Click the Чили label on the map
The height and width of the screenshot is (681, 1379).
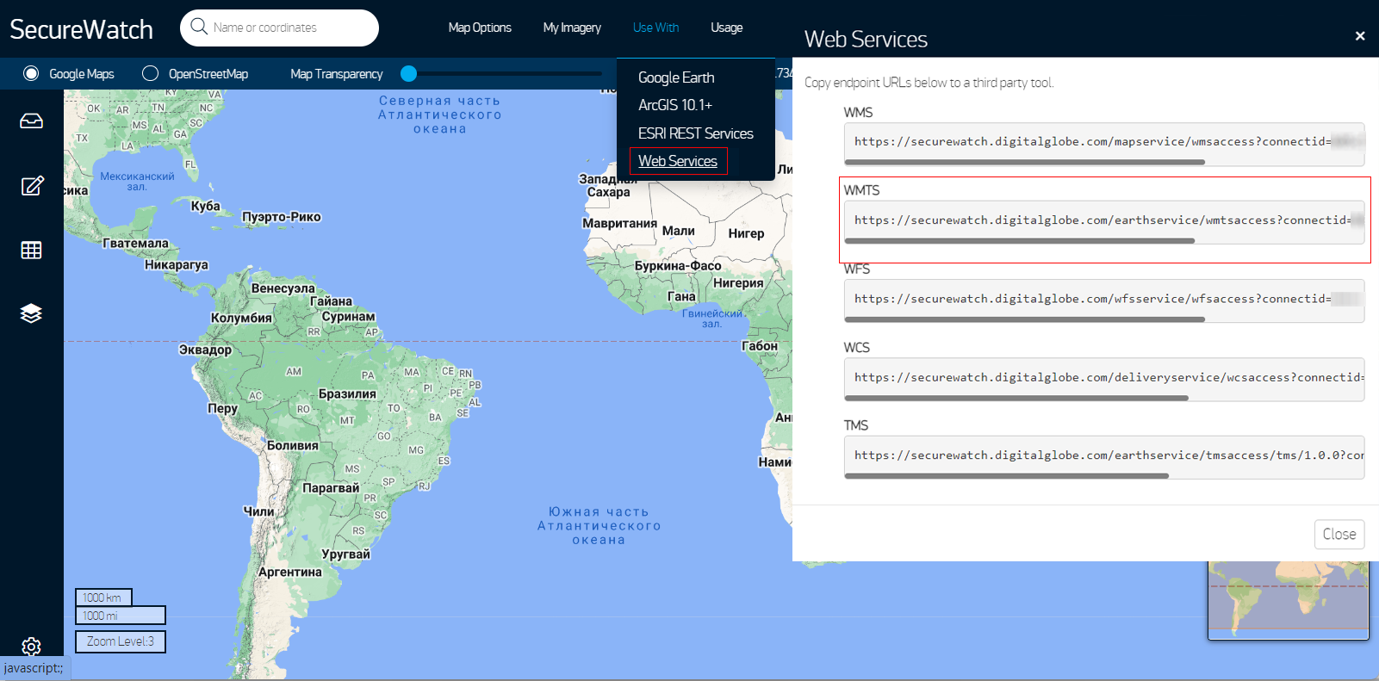pos(258,511)
